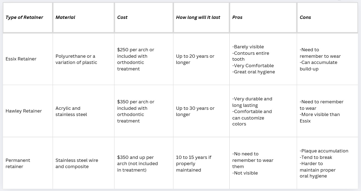Screen dimensions: 361x191
Task: Click the Up to 30 years cell
Action: point(201,111)
